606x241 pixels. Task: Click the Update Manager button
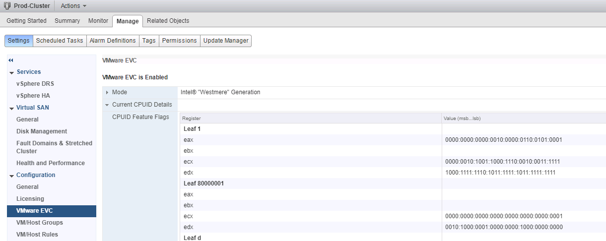tap(225, 41)
